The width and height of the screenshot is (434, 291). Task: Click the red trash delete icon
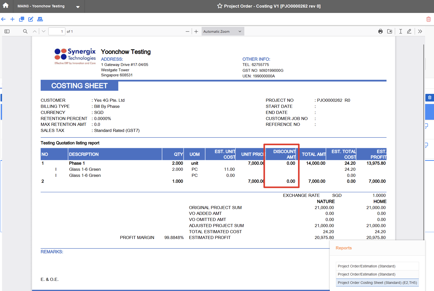[428, 19]
